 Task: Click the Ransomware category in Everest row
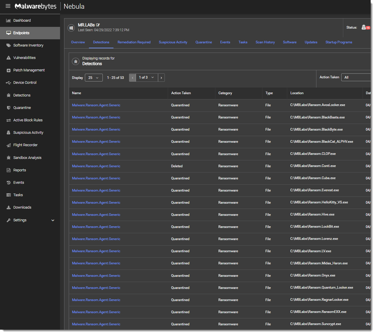pyautogui.click(x=228, y=190)
